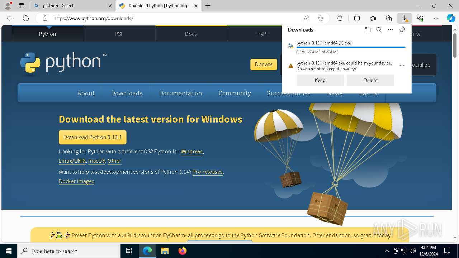
Task: Open the About menu item
Action: pyautogui.click(x=86, y=93)
